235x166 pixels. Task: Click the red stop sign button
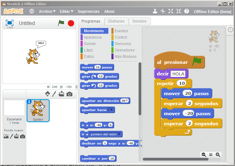coord(71,23)
